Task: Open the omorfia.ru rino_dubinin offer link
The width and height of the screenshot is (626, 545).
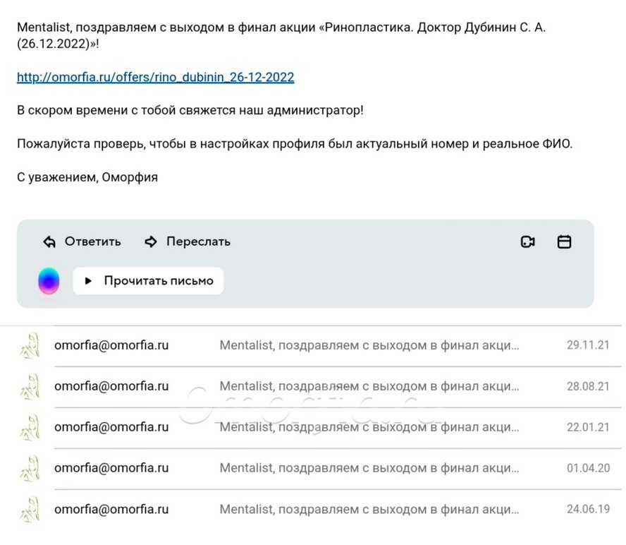Action: click(155, 77)
